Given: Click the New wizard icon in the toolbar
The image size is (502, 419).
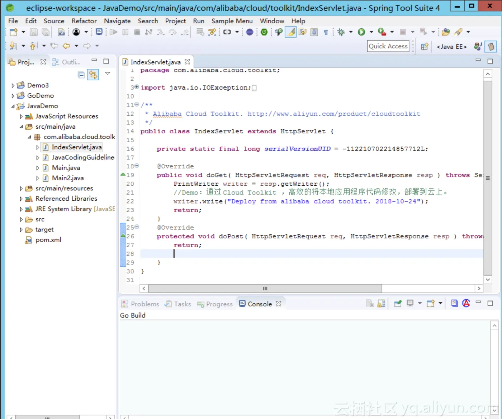Looking at the screenshot, I should point(14,32).
